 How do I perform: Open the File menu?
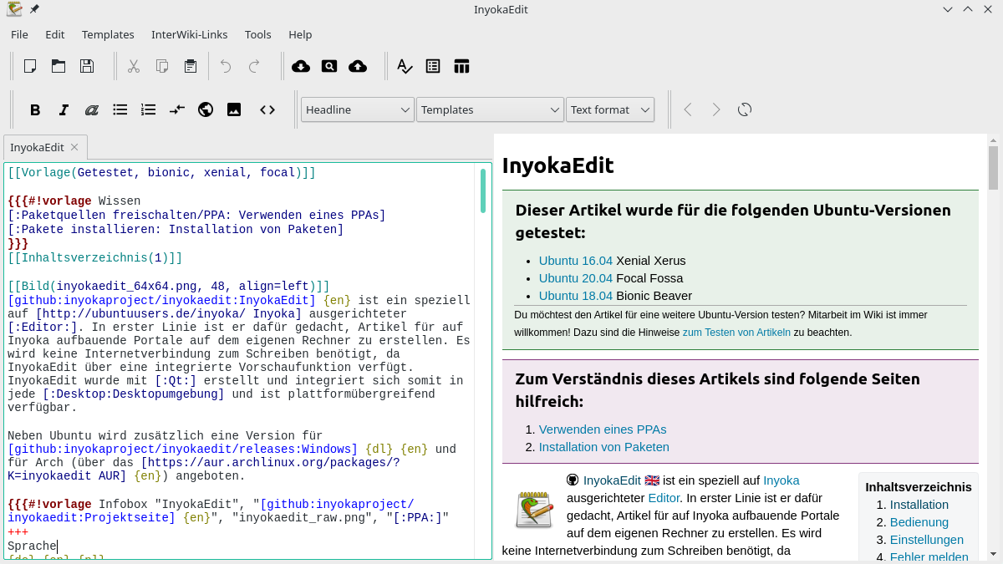(x=19, y=34)
